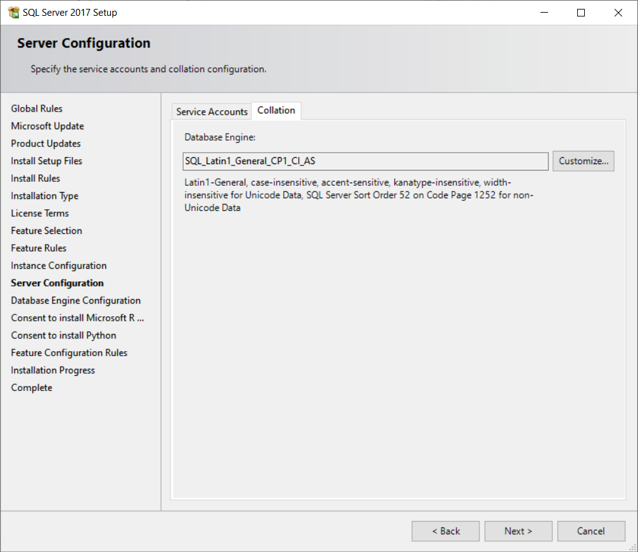Select Microsoft Update in the step list
Image resolution: width=638 pixels, height=552 pixels.
(48, 126)
